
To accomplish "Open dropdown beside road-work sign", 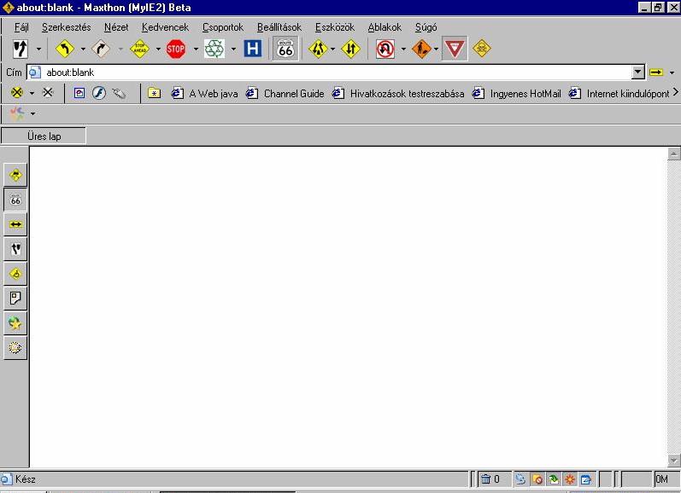I will (436, 49).
